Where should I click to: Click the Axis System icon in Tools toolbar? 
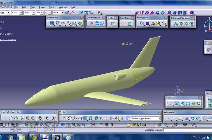pyautogui.click(x=75, y=118)
